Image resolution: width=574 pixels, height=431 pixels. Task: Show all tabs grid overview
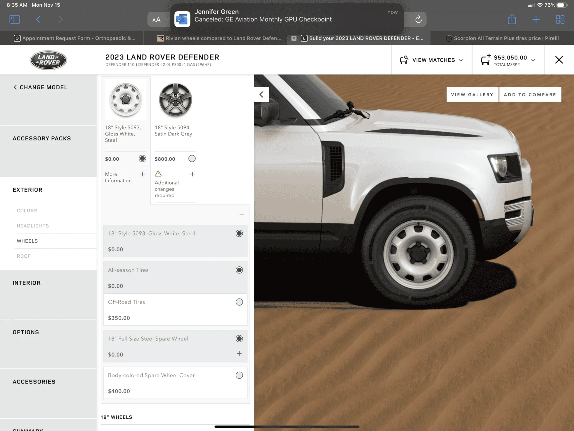[x=560, y=20]
